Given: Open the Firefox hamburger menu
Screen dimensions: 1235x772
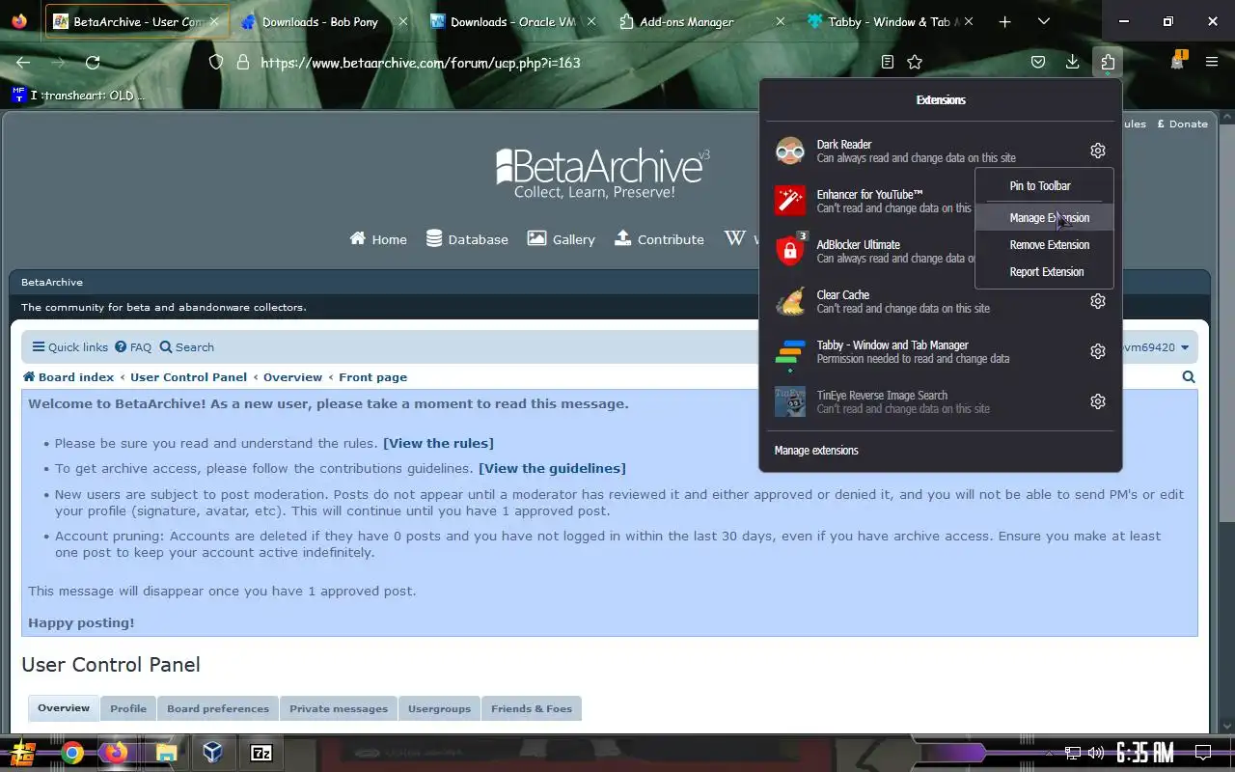Looking at the screenshot, I should 1212,62.
